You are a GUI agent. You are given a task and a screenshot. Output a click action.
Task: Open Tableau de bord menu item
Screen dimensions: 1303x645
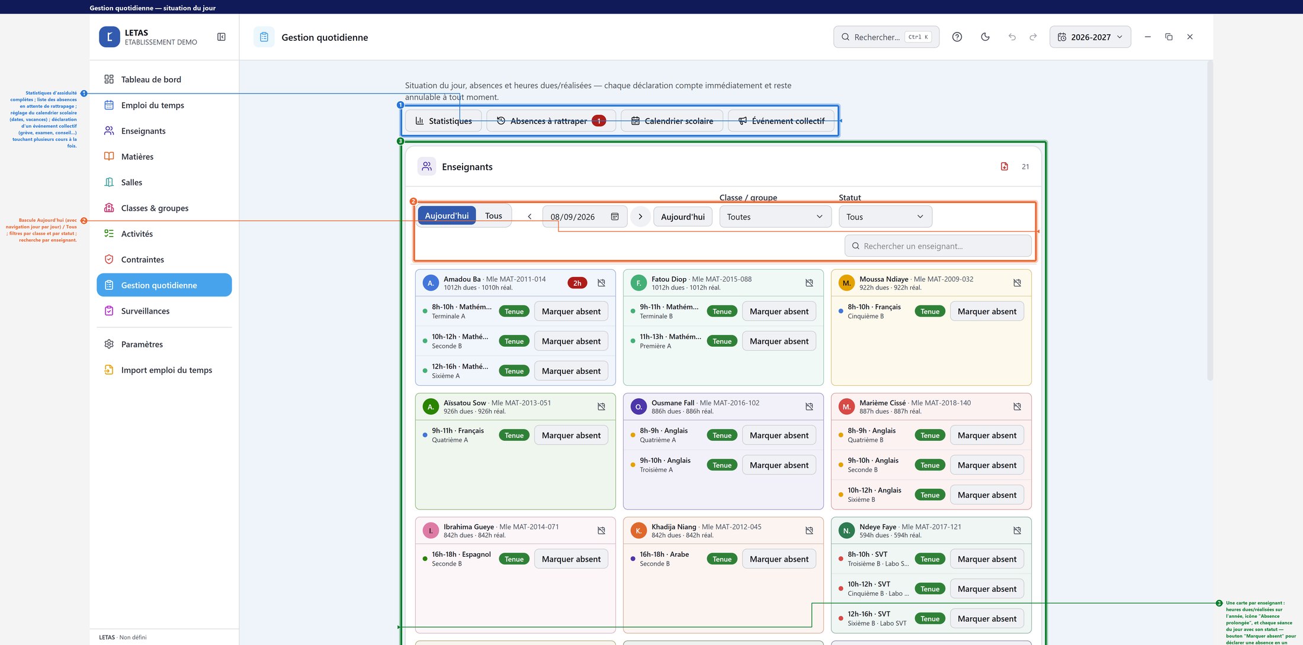[164, 79]
